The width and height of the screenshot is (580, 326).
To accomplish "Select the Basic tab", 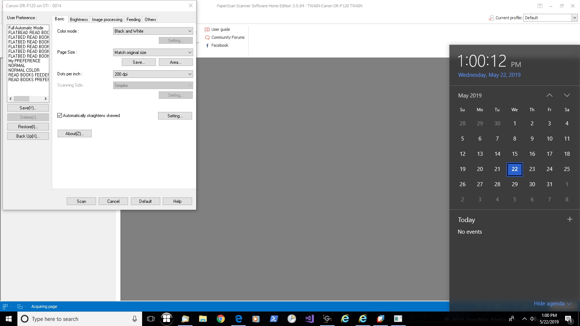I will [59, 19].
